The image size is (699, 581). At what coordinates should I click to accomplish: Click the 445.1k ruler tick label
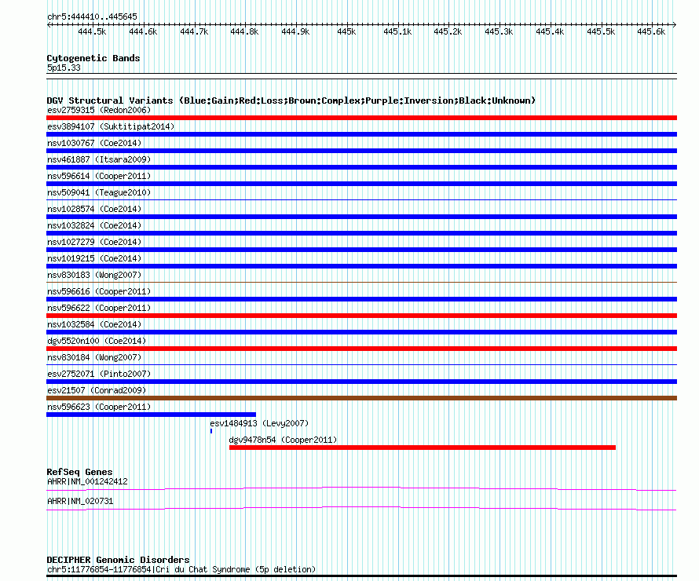click(x=397, y=32)
